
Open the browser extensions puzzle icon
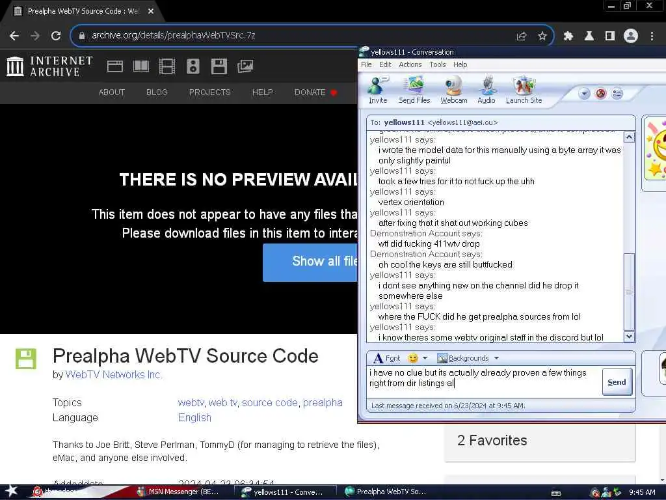(x=568, y=36)
